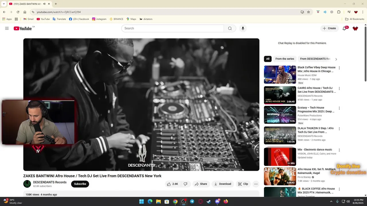Open the YouTube guide hamburger menu
The image size is (367, 206).
[x=7, y=28]
